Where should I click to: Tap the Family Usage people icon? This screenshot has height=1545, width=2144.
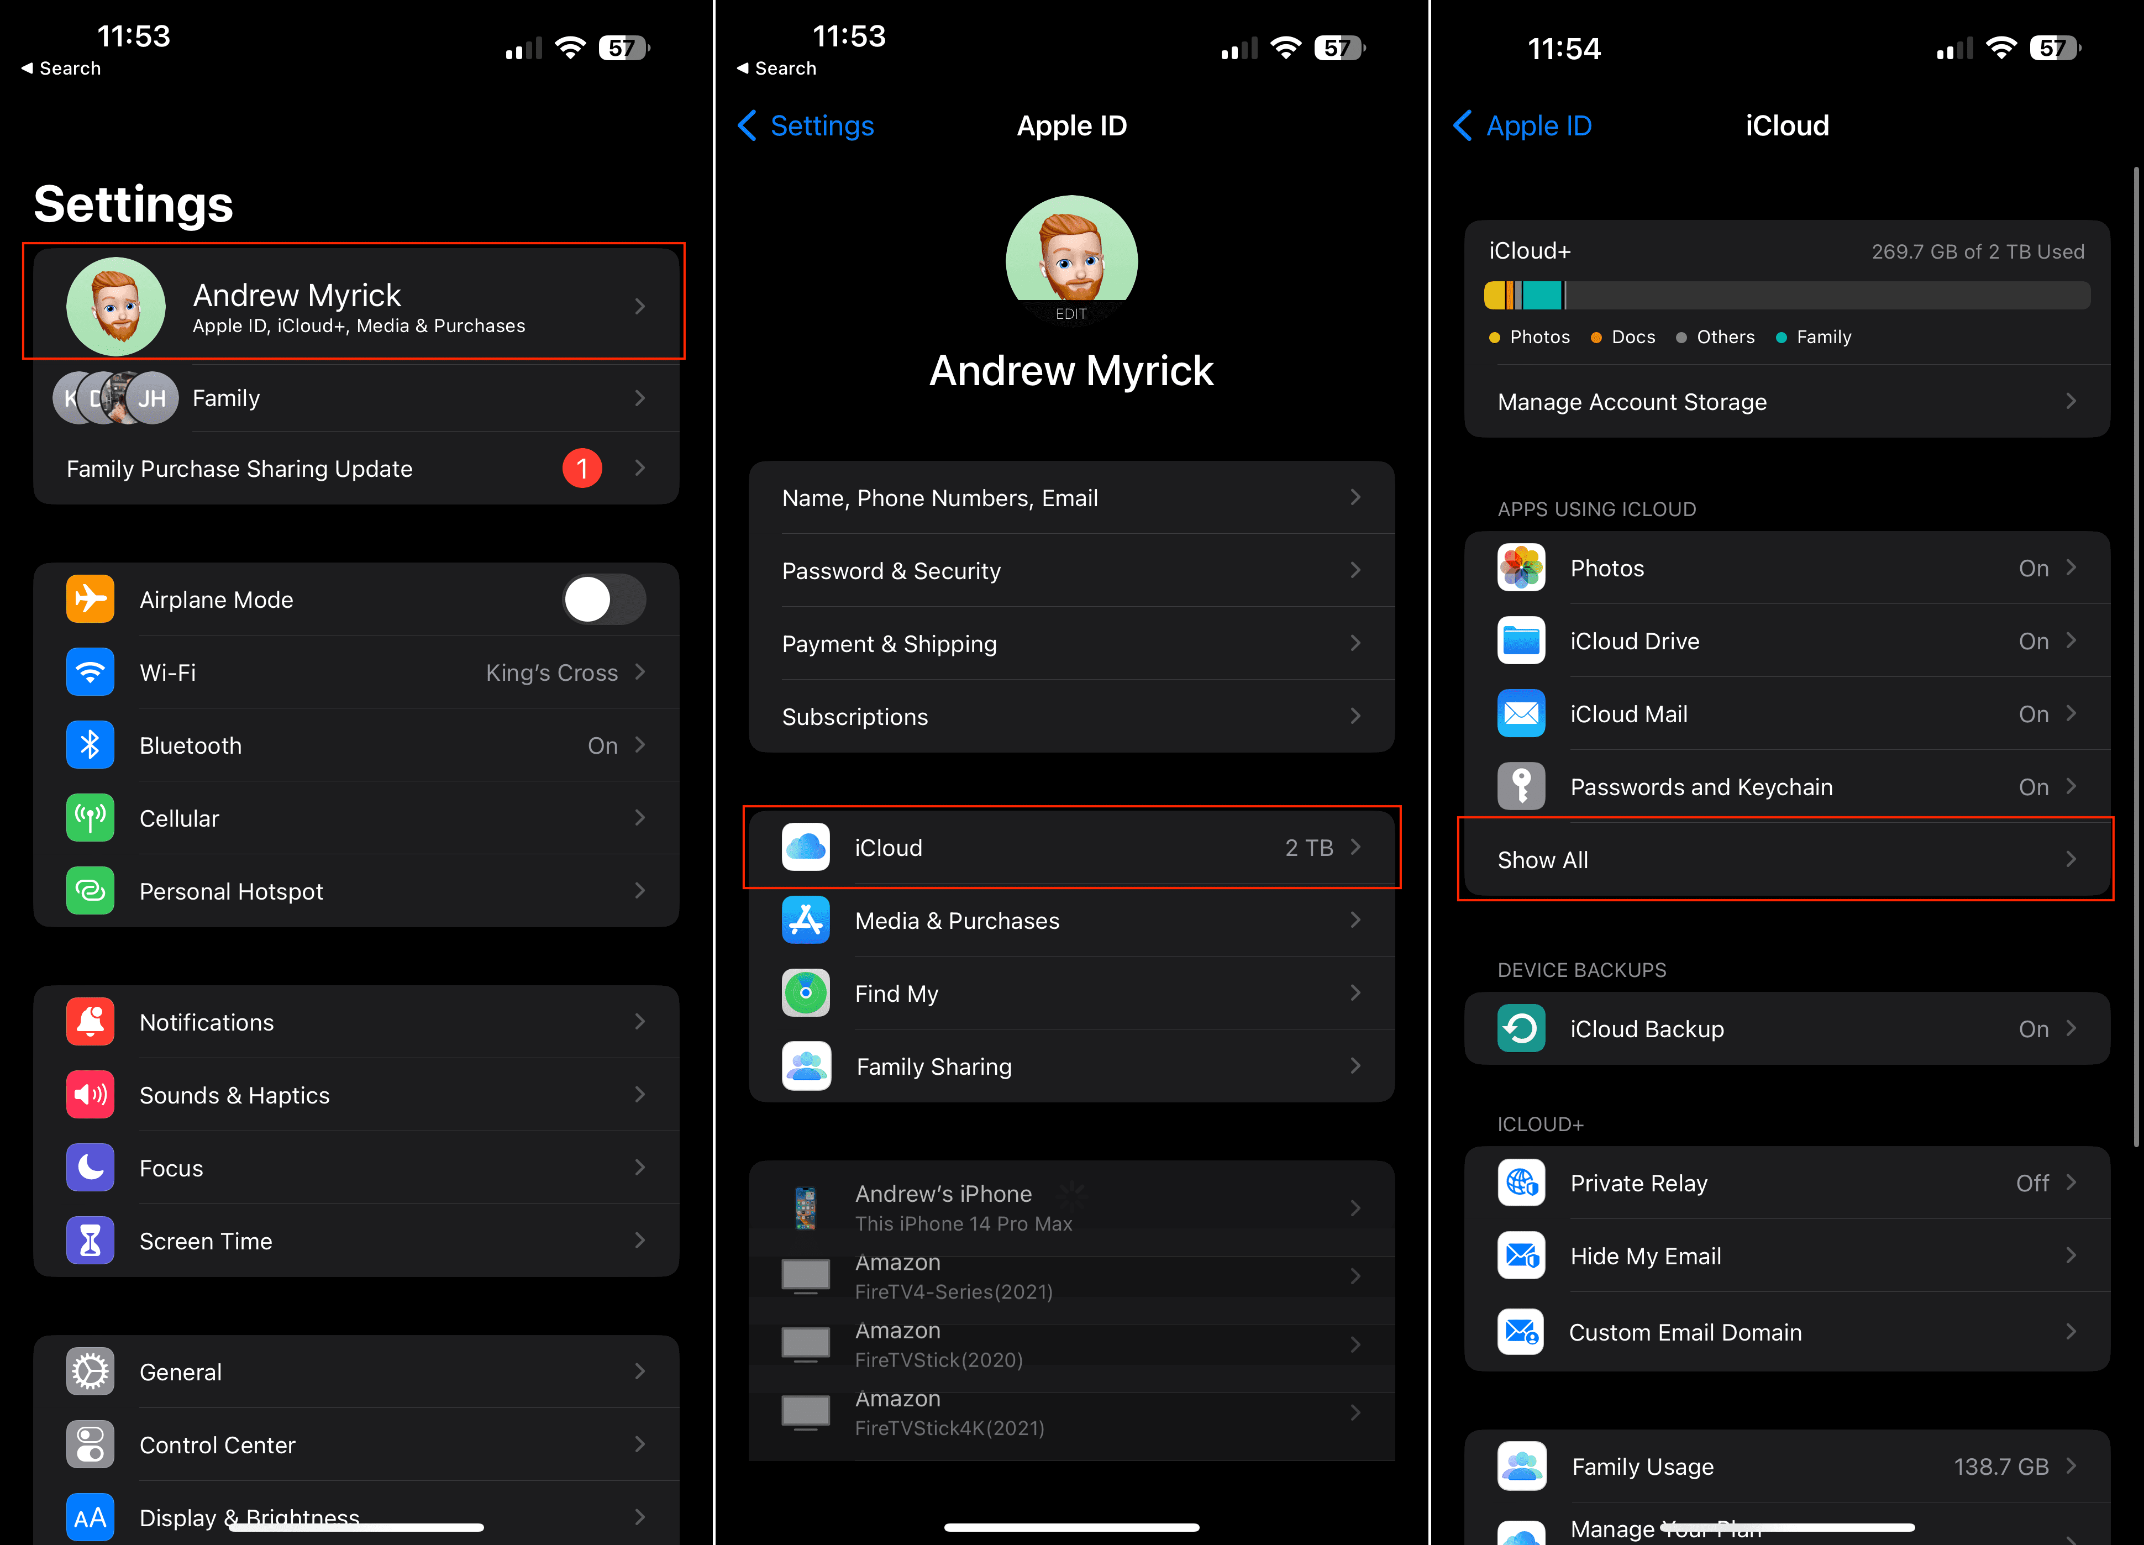click(1521, 1467)
